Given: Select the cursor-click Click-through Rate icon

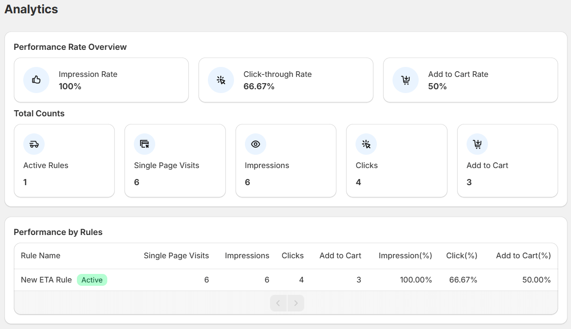Looking at the screenshot, I should tap(220, 80).
